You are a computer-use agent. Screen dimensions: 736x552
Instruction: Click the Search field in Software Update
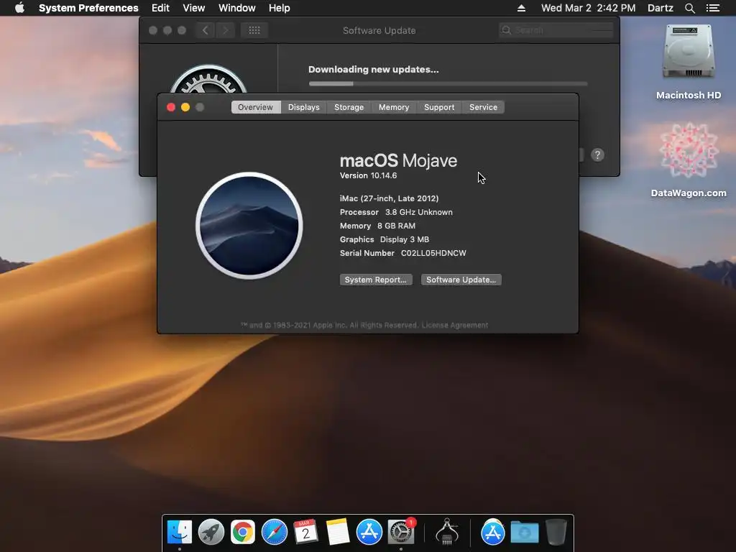coord(556,30)
